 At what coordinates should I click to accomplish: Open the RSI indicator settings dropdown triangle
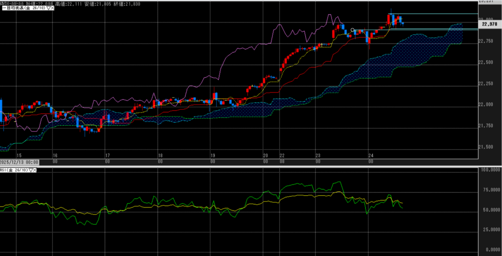[30, 170]
